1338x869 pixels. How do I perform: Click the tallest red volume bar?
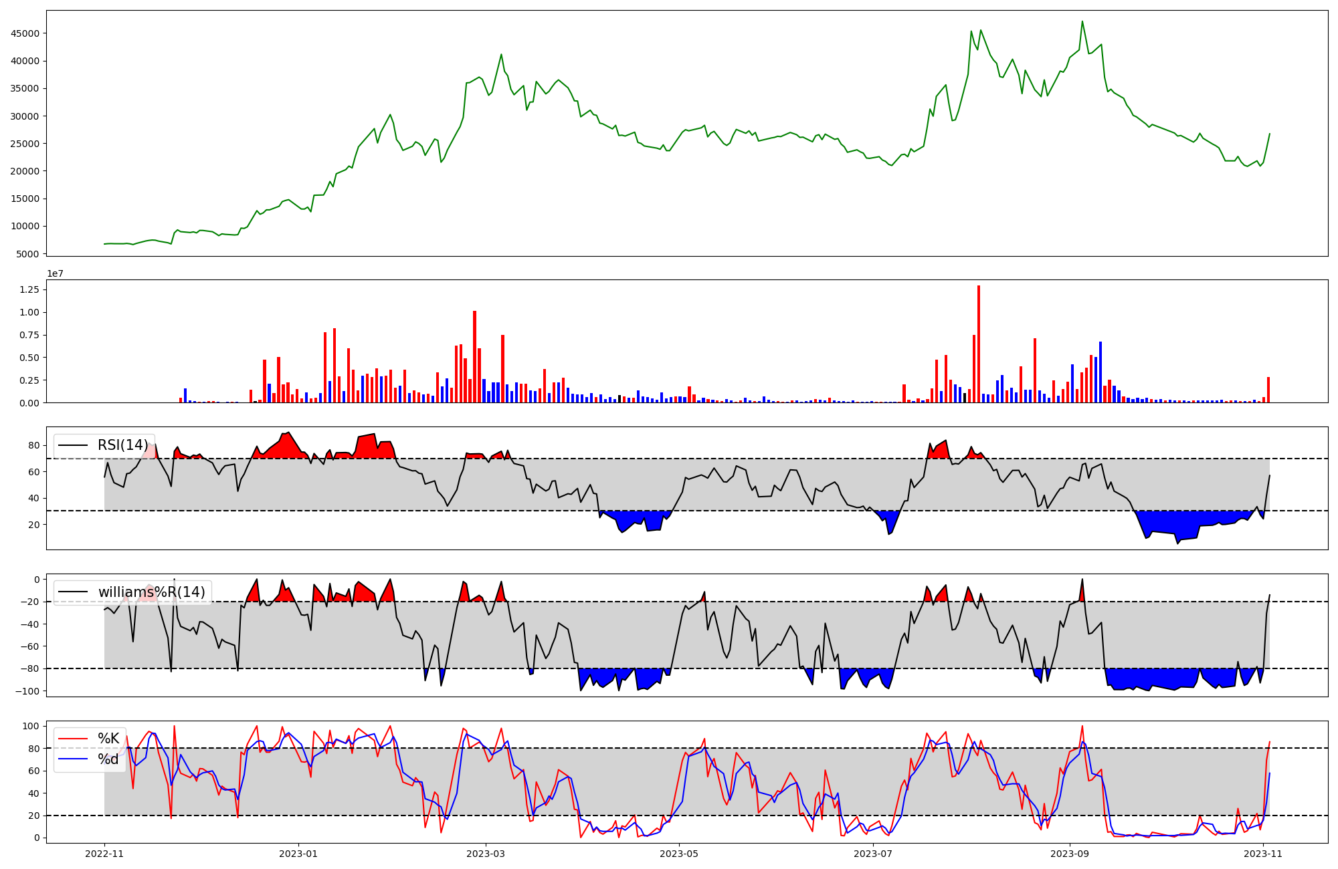pos(979,344)
